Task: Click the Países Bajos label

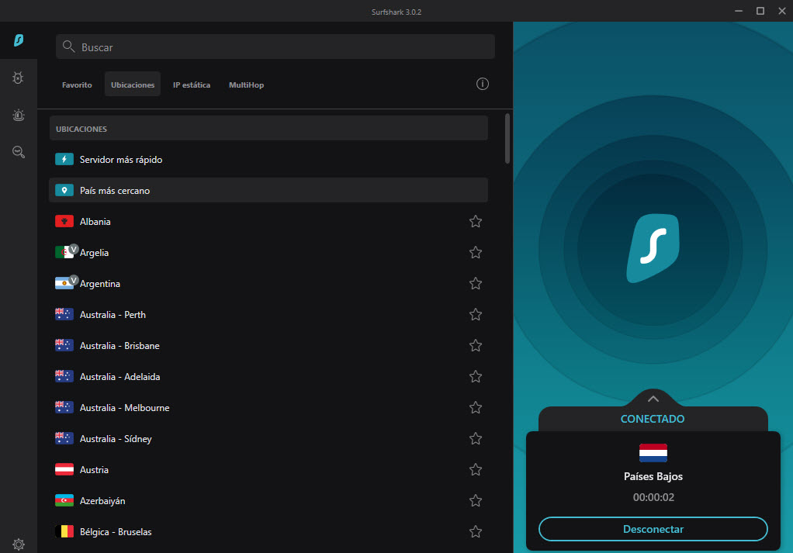Action: [x=653, y=476]
